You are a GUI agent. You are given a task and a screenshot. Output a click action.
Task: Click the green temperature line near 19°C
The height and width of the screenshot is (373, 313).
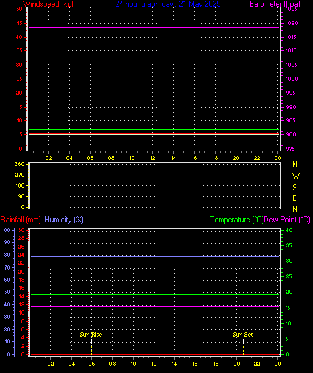click(x=154, y=295)
